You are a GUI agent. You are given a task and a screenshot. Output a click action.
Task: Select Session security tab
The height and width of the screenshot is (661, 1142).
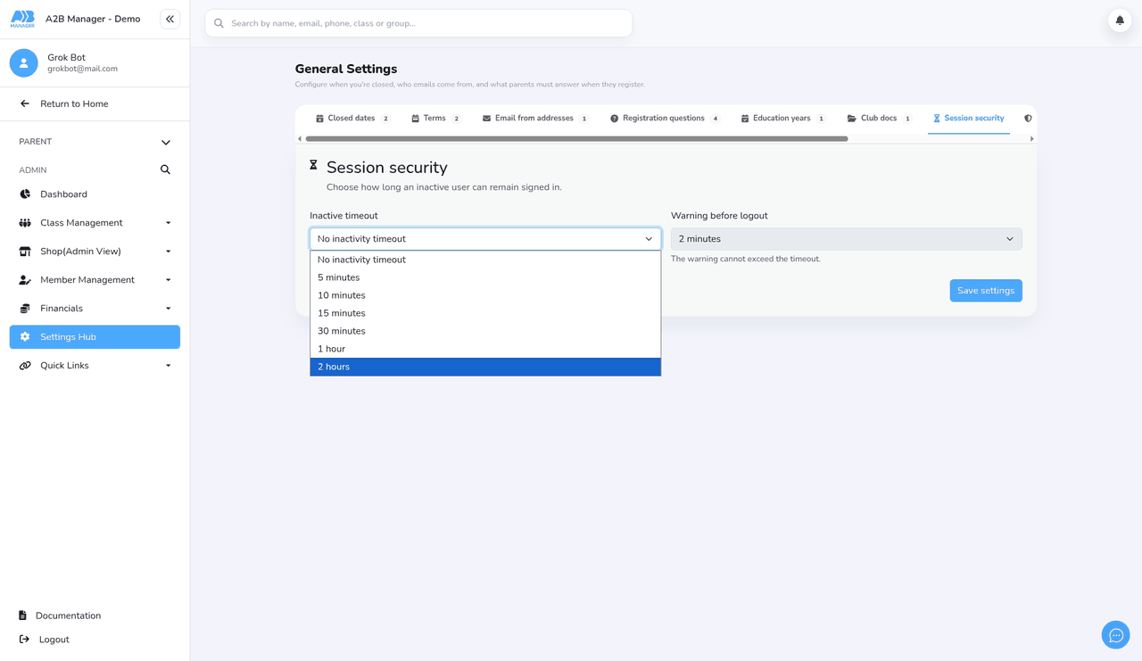tap(968, 118)
